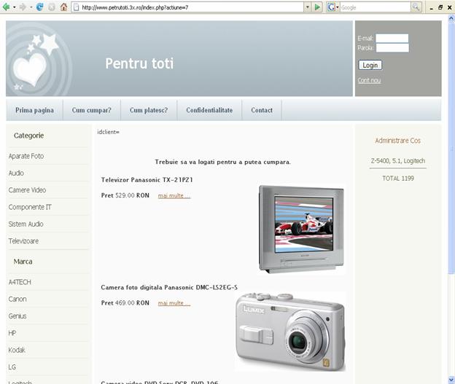Viewport: 455px width, 384px height.
Task: Open Administrare Cos in the cart panel
Action: tap(397, 141)
